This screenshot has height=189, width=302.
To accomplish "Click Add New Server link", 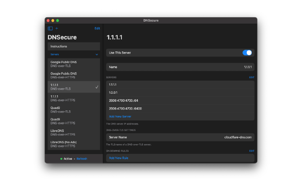I will (x=120, y=116).
